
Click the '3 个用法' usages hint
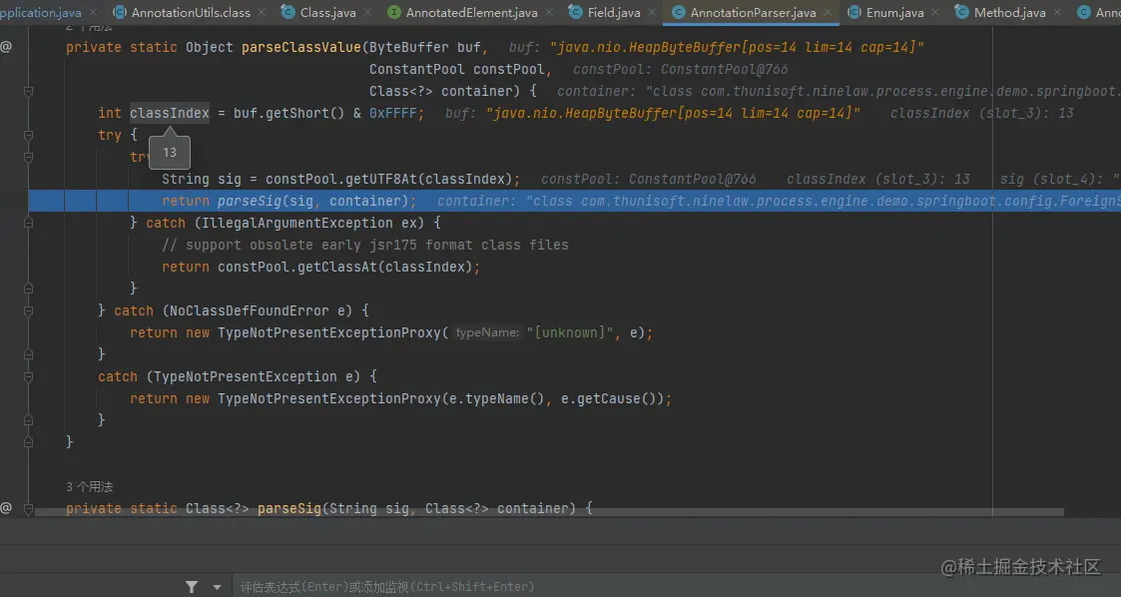(90, 487)
